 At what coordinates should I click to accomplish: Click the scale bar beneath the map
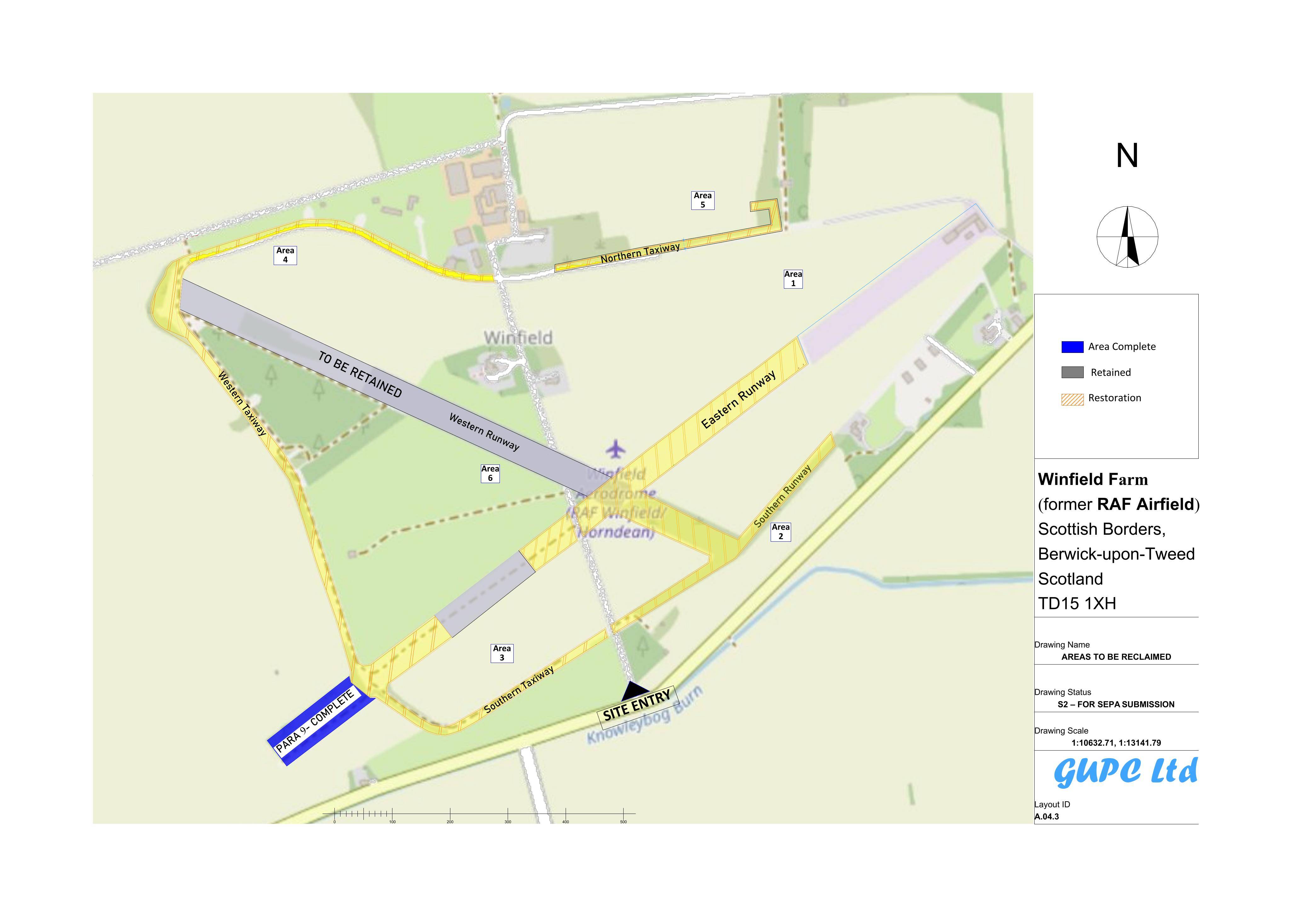pyautogui.click(x=479, y=815)
